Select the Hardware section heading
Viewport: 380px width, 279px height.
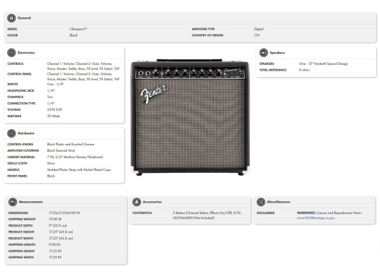point(26,133)
